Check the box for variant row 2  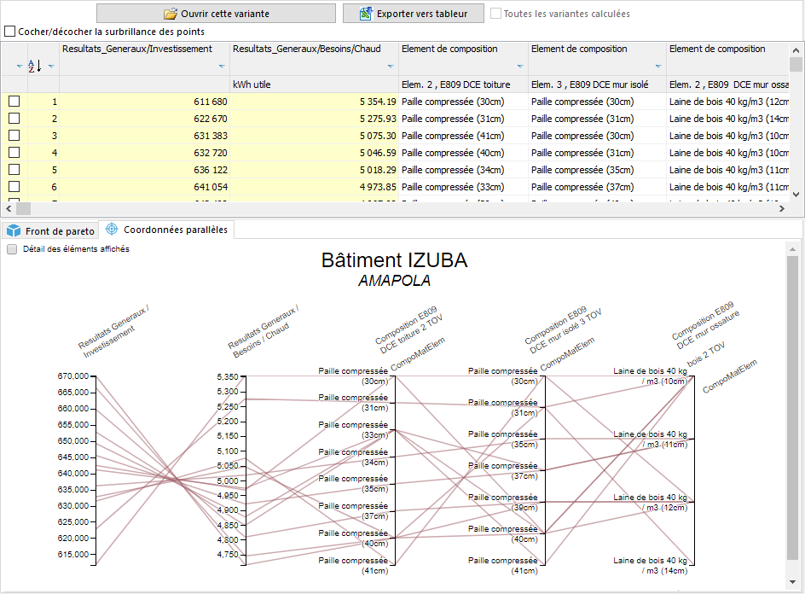point(14,118)
